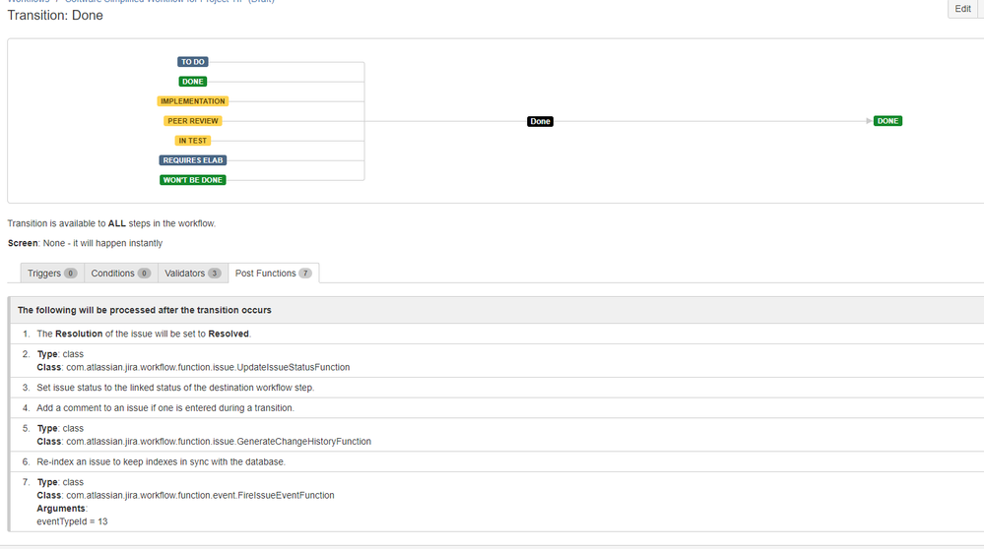Click the WON'T BE DONE status lozenge
This screenshot has height=549, width=984.
(x=193, y=180)
